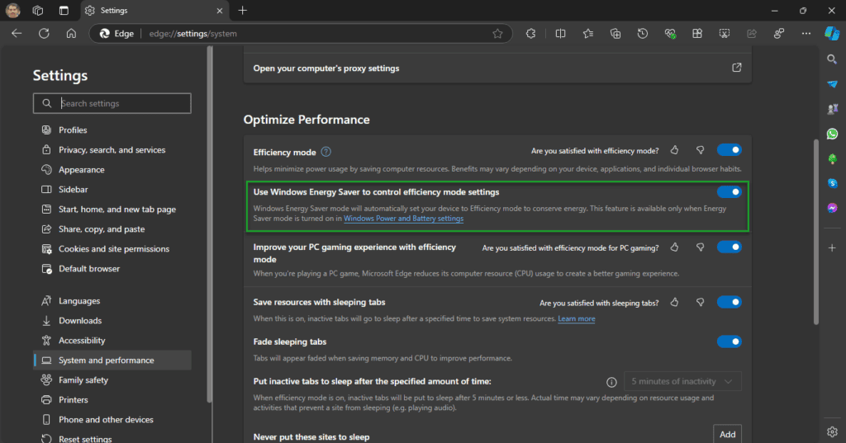This screenshot has height=443, width=846.
Task: Open Windows Power and Battery settings link
Action: pos(403,219)
